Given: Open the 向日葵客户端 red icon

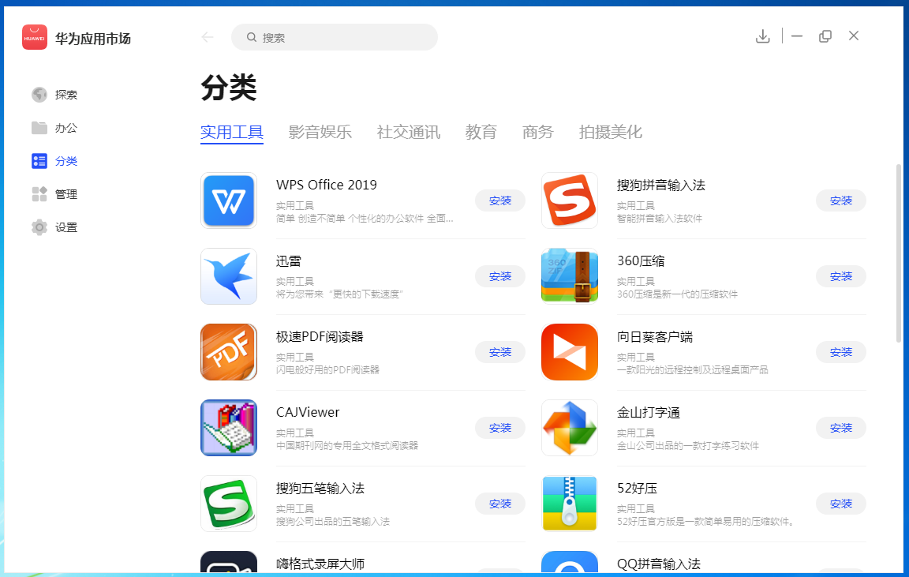Looking at the screenshot, I should click(x=569, y=352).
